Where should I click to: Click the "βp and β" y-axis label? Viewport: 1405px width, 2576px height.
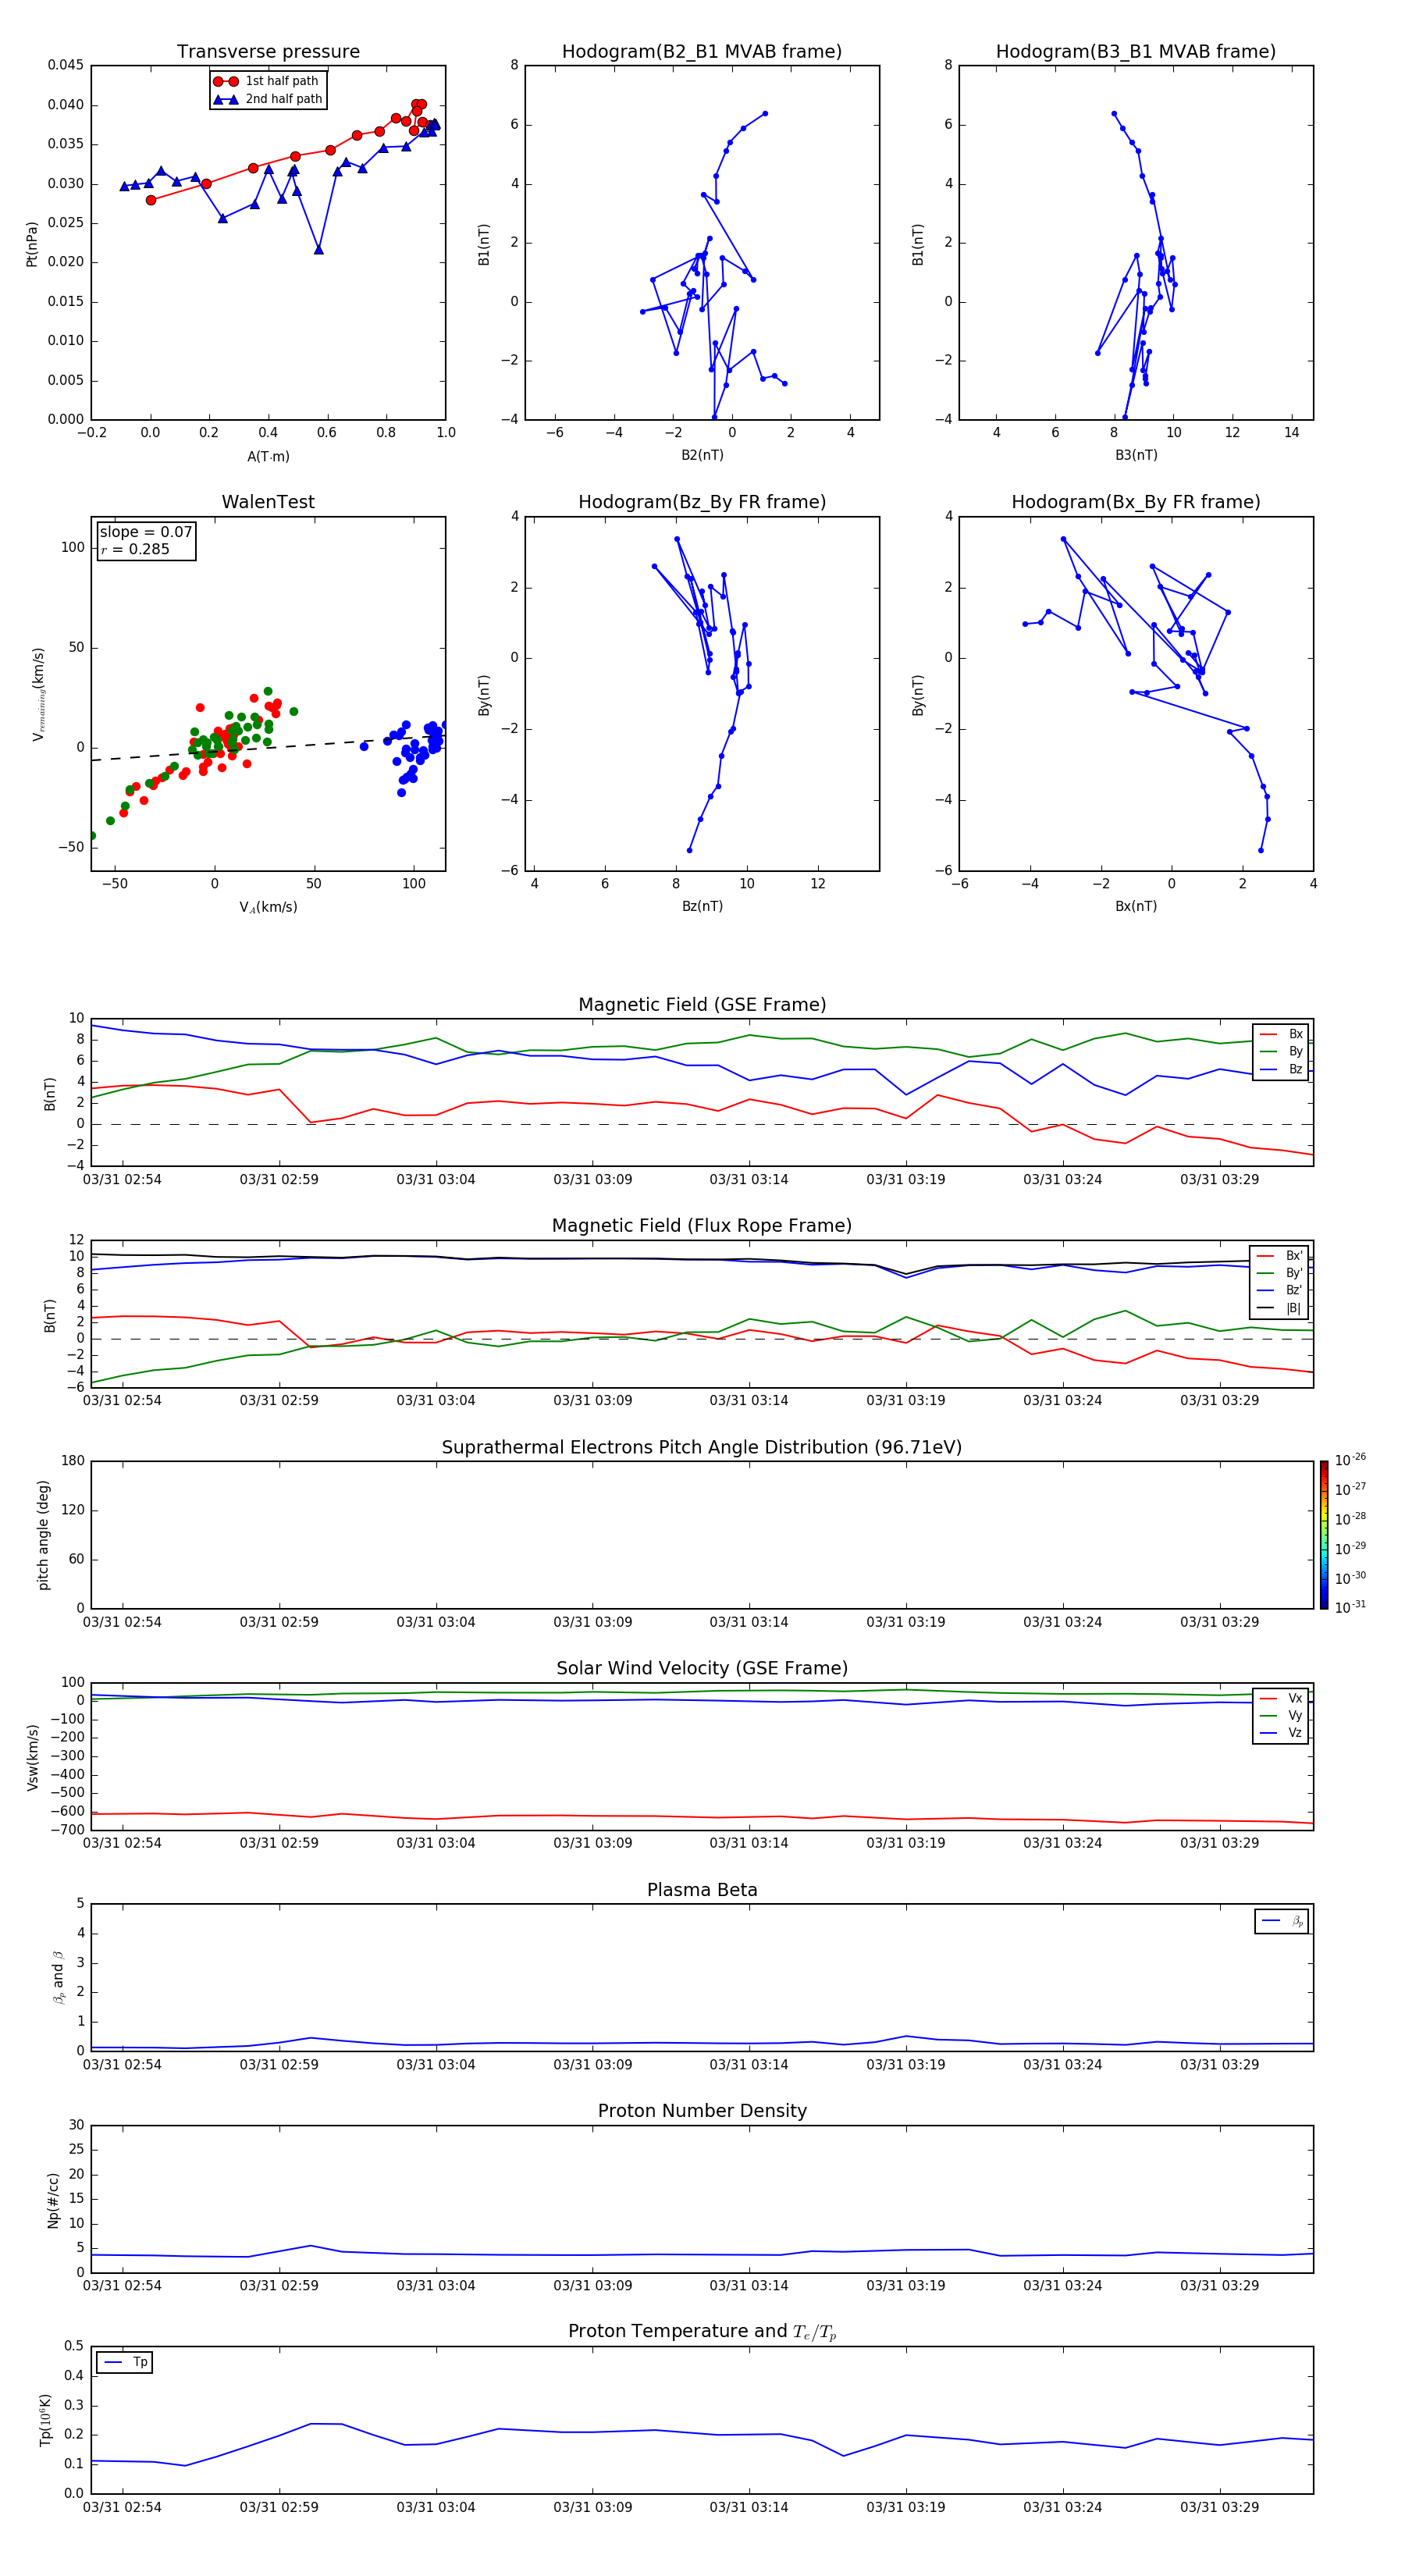[x=59, y=1977]
